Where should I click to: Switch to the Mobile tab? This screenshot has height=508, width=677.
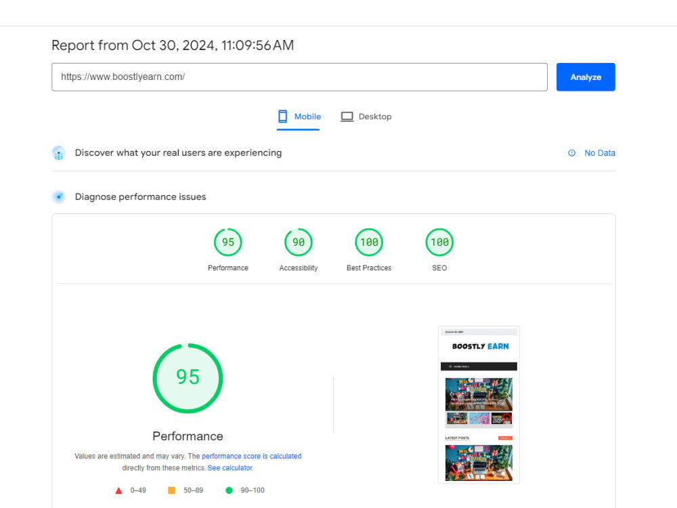pos(299,117)
